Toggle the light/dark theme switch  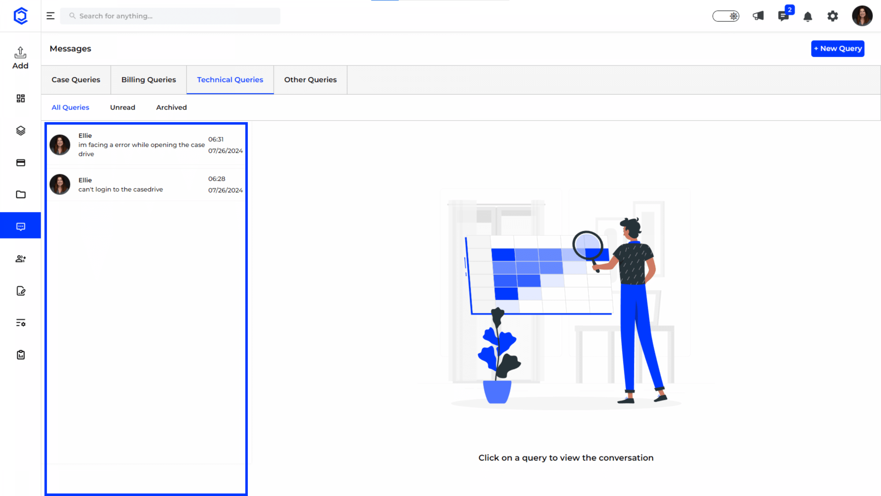tap(725, 16)
